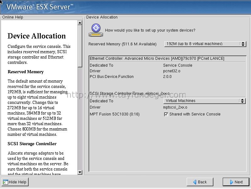Select the mptscsi_2xx.o driver value
Viewport: 251px width, 189px height.
click(175, 107)
